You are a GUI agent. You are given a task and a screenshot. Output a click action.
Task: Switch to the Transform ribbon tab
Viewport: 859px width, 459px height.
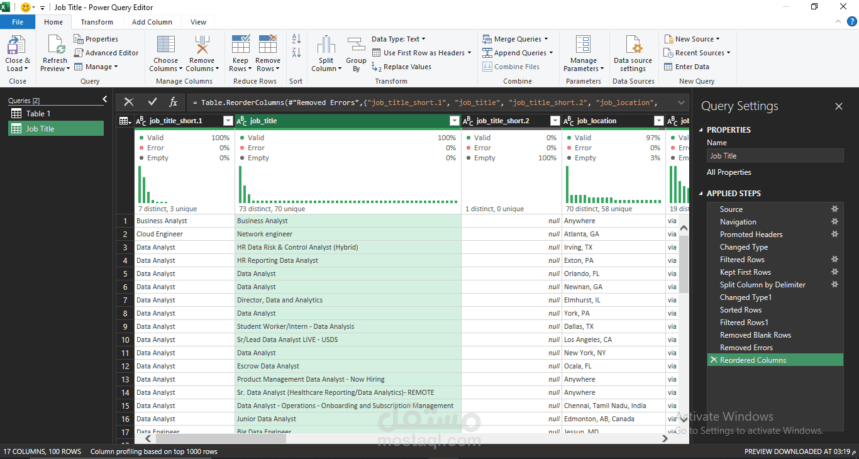(x=97, y=21)
